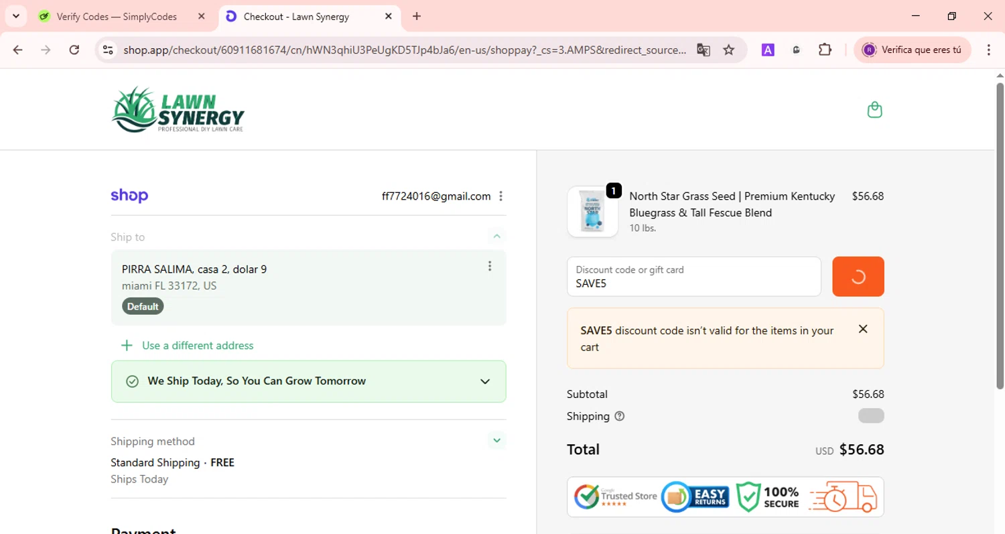Click the email ff7724016@gmail.com

pyautogui.click(x=436, y=196)
